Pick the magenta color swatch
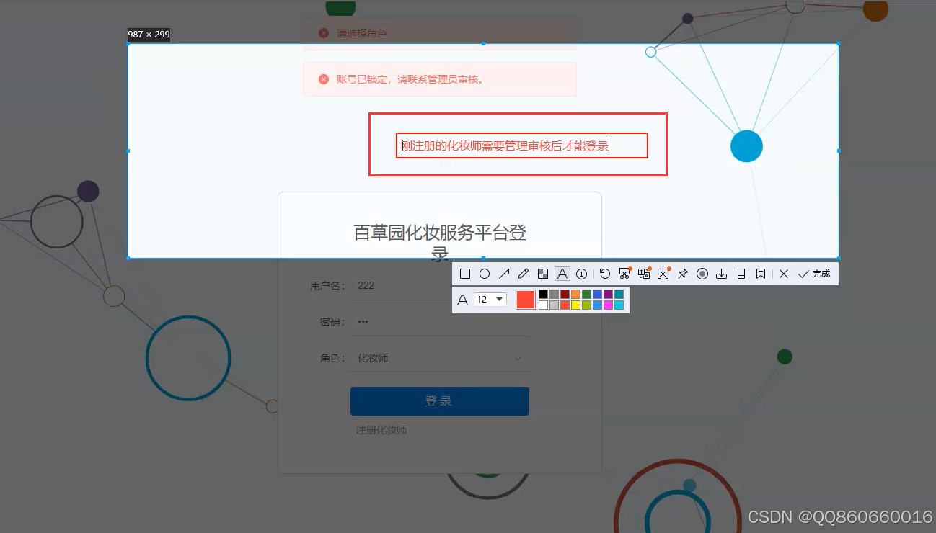Viewport: 936px width, 533px height. tap(608, 305)
